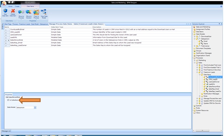Open the Properties tab in bottom panel
This screenshot has height=136, width=224.
pos(9,95)
